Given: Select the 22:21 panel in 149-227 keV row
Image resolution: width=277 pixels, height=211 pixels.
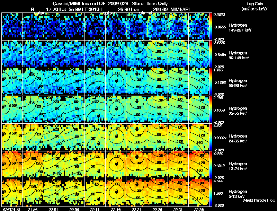Looking at the screenshot, I should coord(136,26).
